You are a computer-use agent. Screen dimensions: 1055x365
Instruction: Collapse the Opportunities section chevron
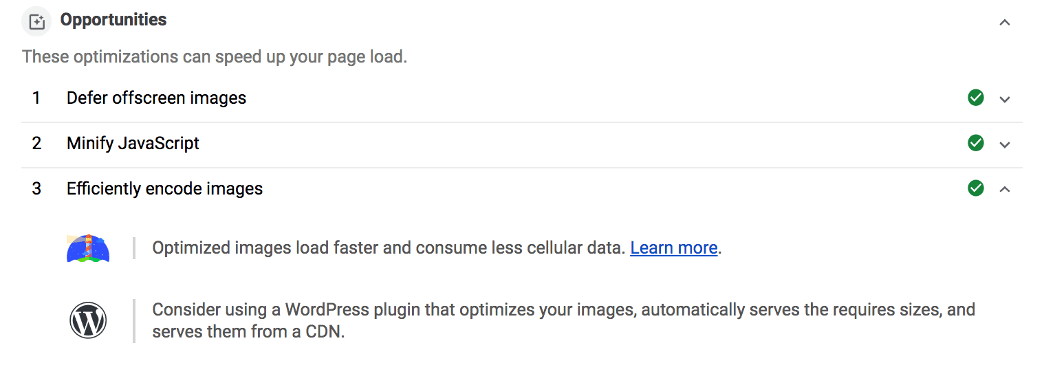[x=1005, y=22]
